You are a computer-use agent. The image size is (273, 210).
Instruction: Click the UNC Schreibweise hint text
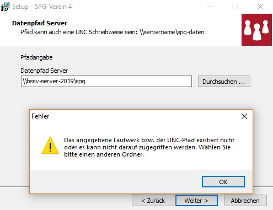(x=113, y=32)
